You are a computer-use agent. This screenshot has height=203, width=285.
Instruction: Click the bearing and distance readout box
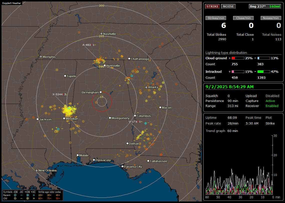265,6
